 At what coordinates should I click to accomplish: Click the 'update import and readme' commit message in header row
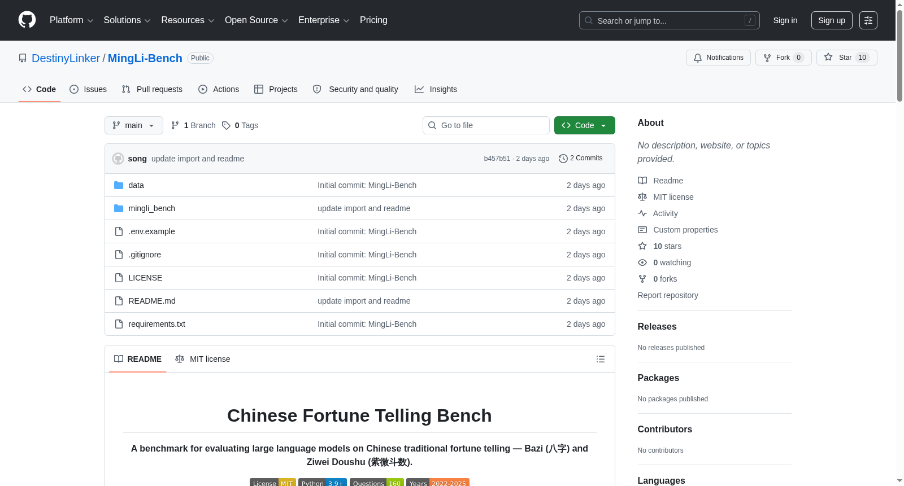[x=198, y=159]
